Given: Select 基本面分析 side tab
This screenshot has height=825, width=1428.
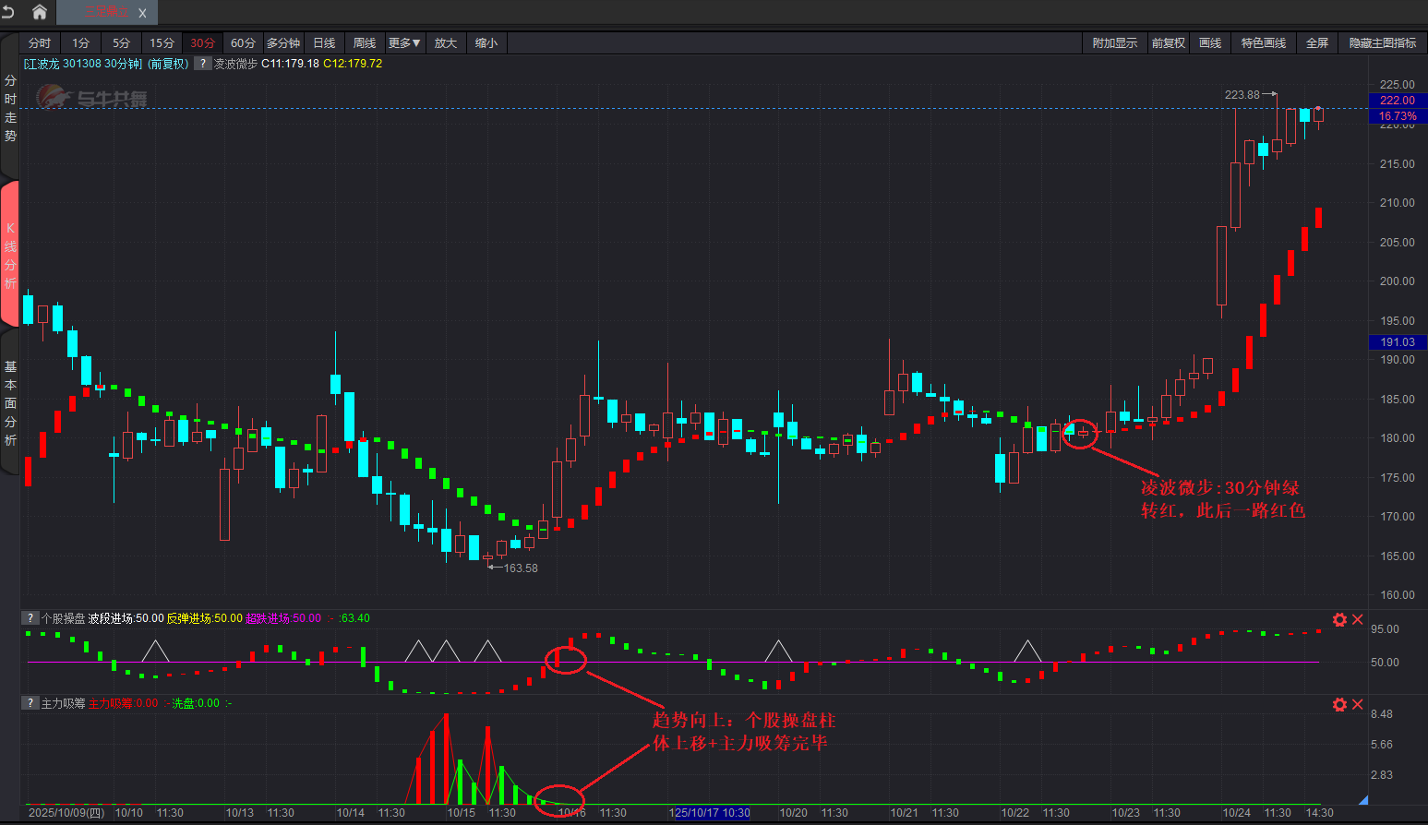Looking at the screenshot, I should pyautogui.click(x=10, y=403).
